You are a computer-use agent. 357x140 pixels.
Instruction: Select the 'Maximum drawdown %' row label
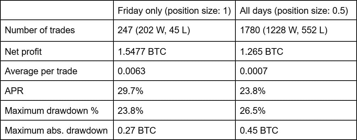click(57, 111)
